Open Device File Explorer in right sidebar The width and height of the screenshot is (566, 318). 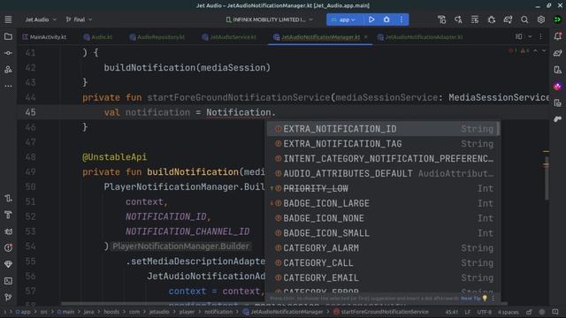(558, 102)
